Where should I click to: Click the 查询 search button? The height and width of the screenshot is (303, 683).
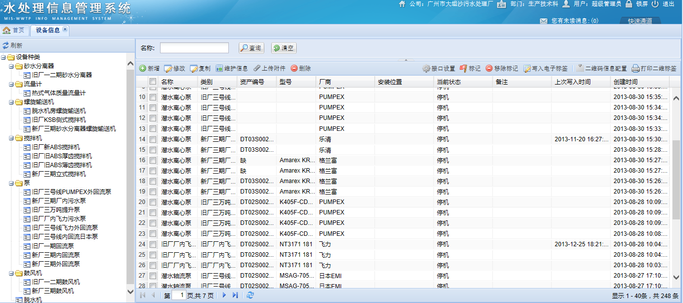pyautogui.click(x=251, y=48)
